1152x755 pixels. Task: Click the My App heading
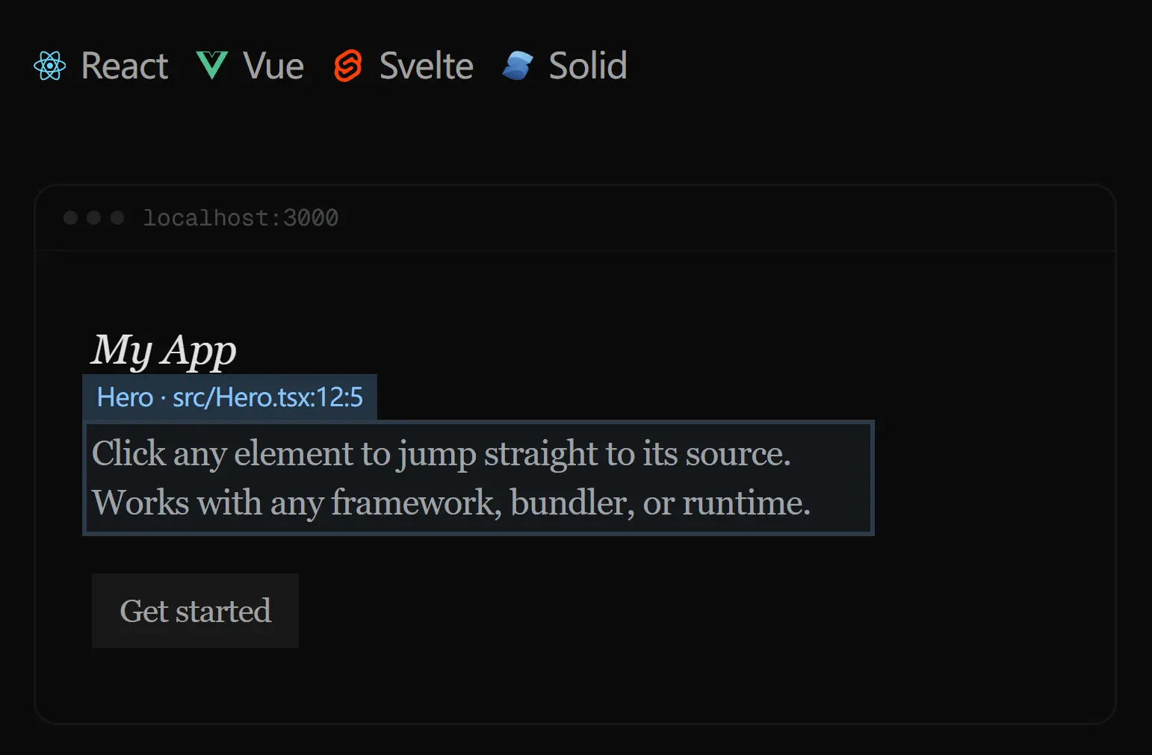163,349
